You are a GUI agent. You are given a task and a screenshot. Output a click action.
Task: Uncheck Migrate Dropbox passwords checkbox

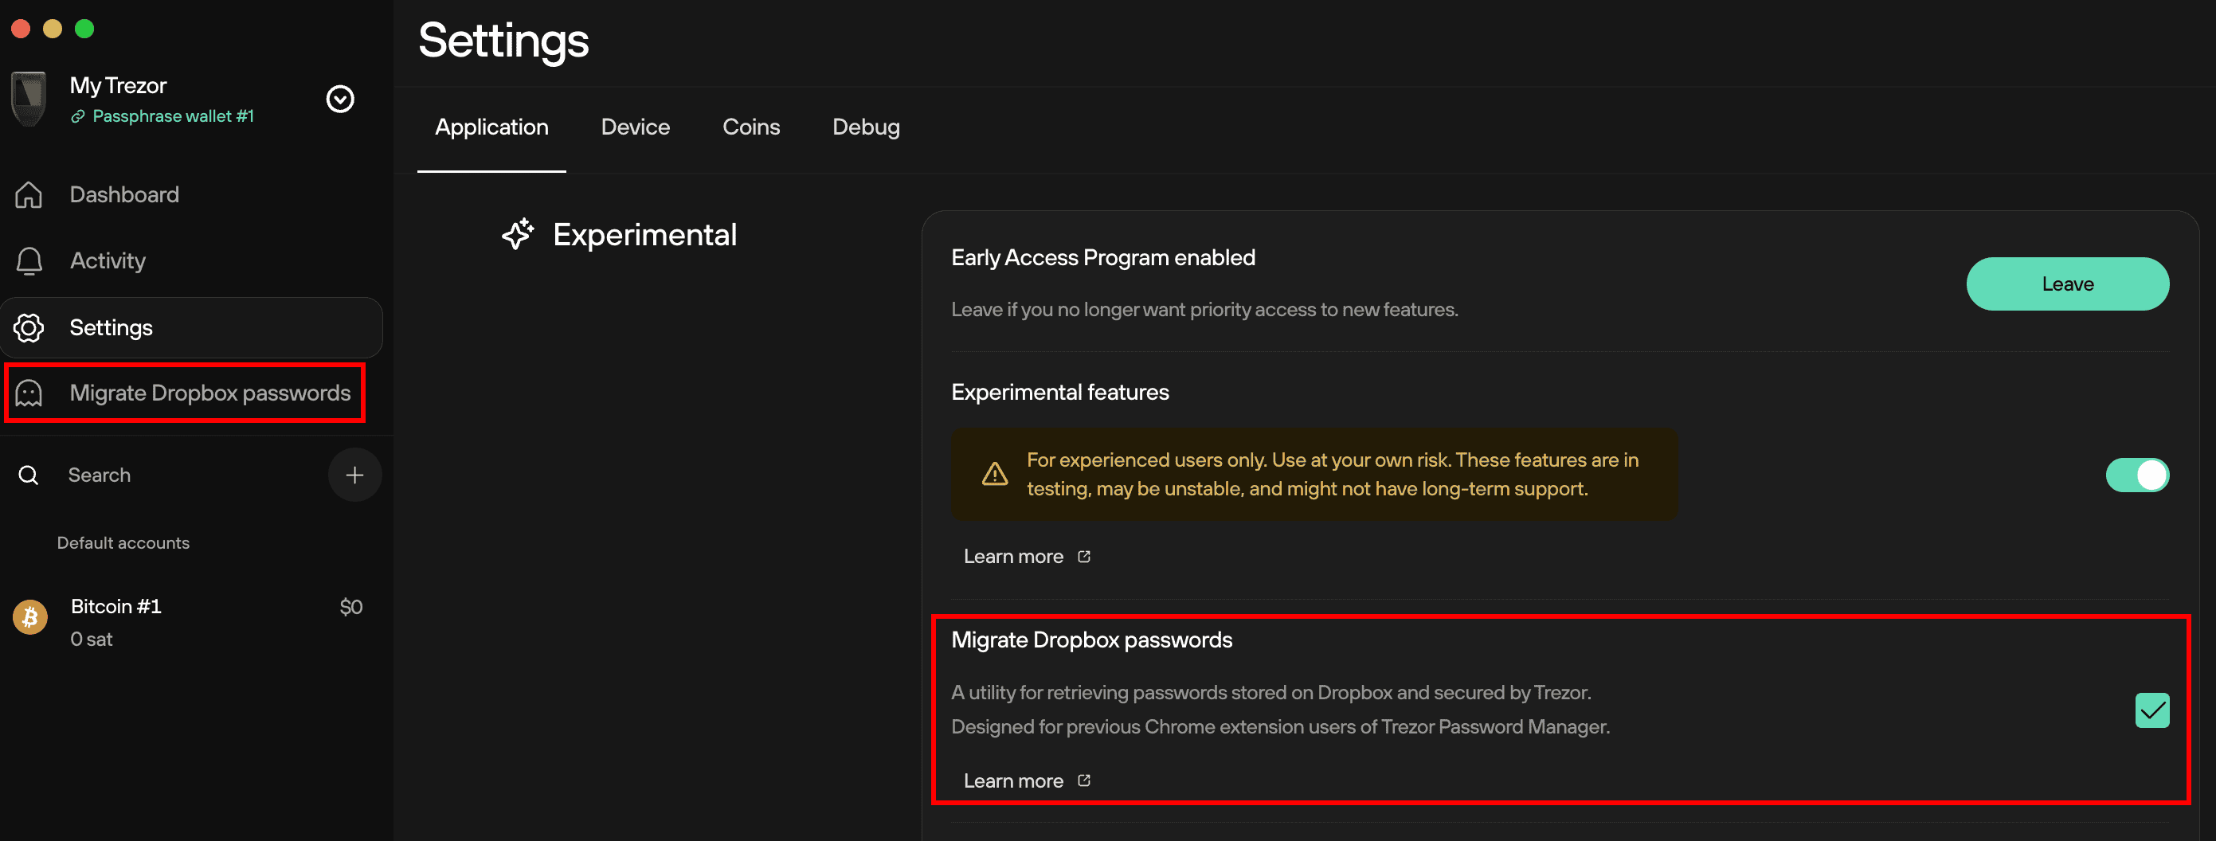click(x=2151, y=710)
